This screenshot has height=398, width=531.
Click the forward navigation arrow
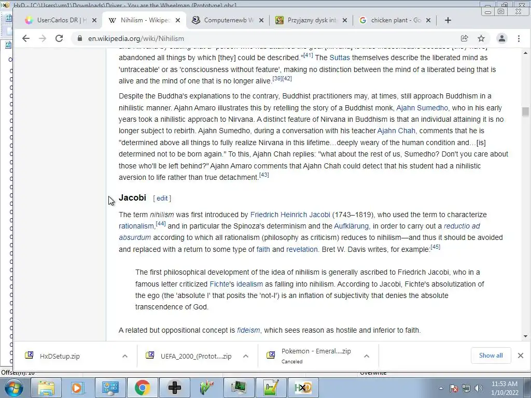(x=43, y=38)
